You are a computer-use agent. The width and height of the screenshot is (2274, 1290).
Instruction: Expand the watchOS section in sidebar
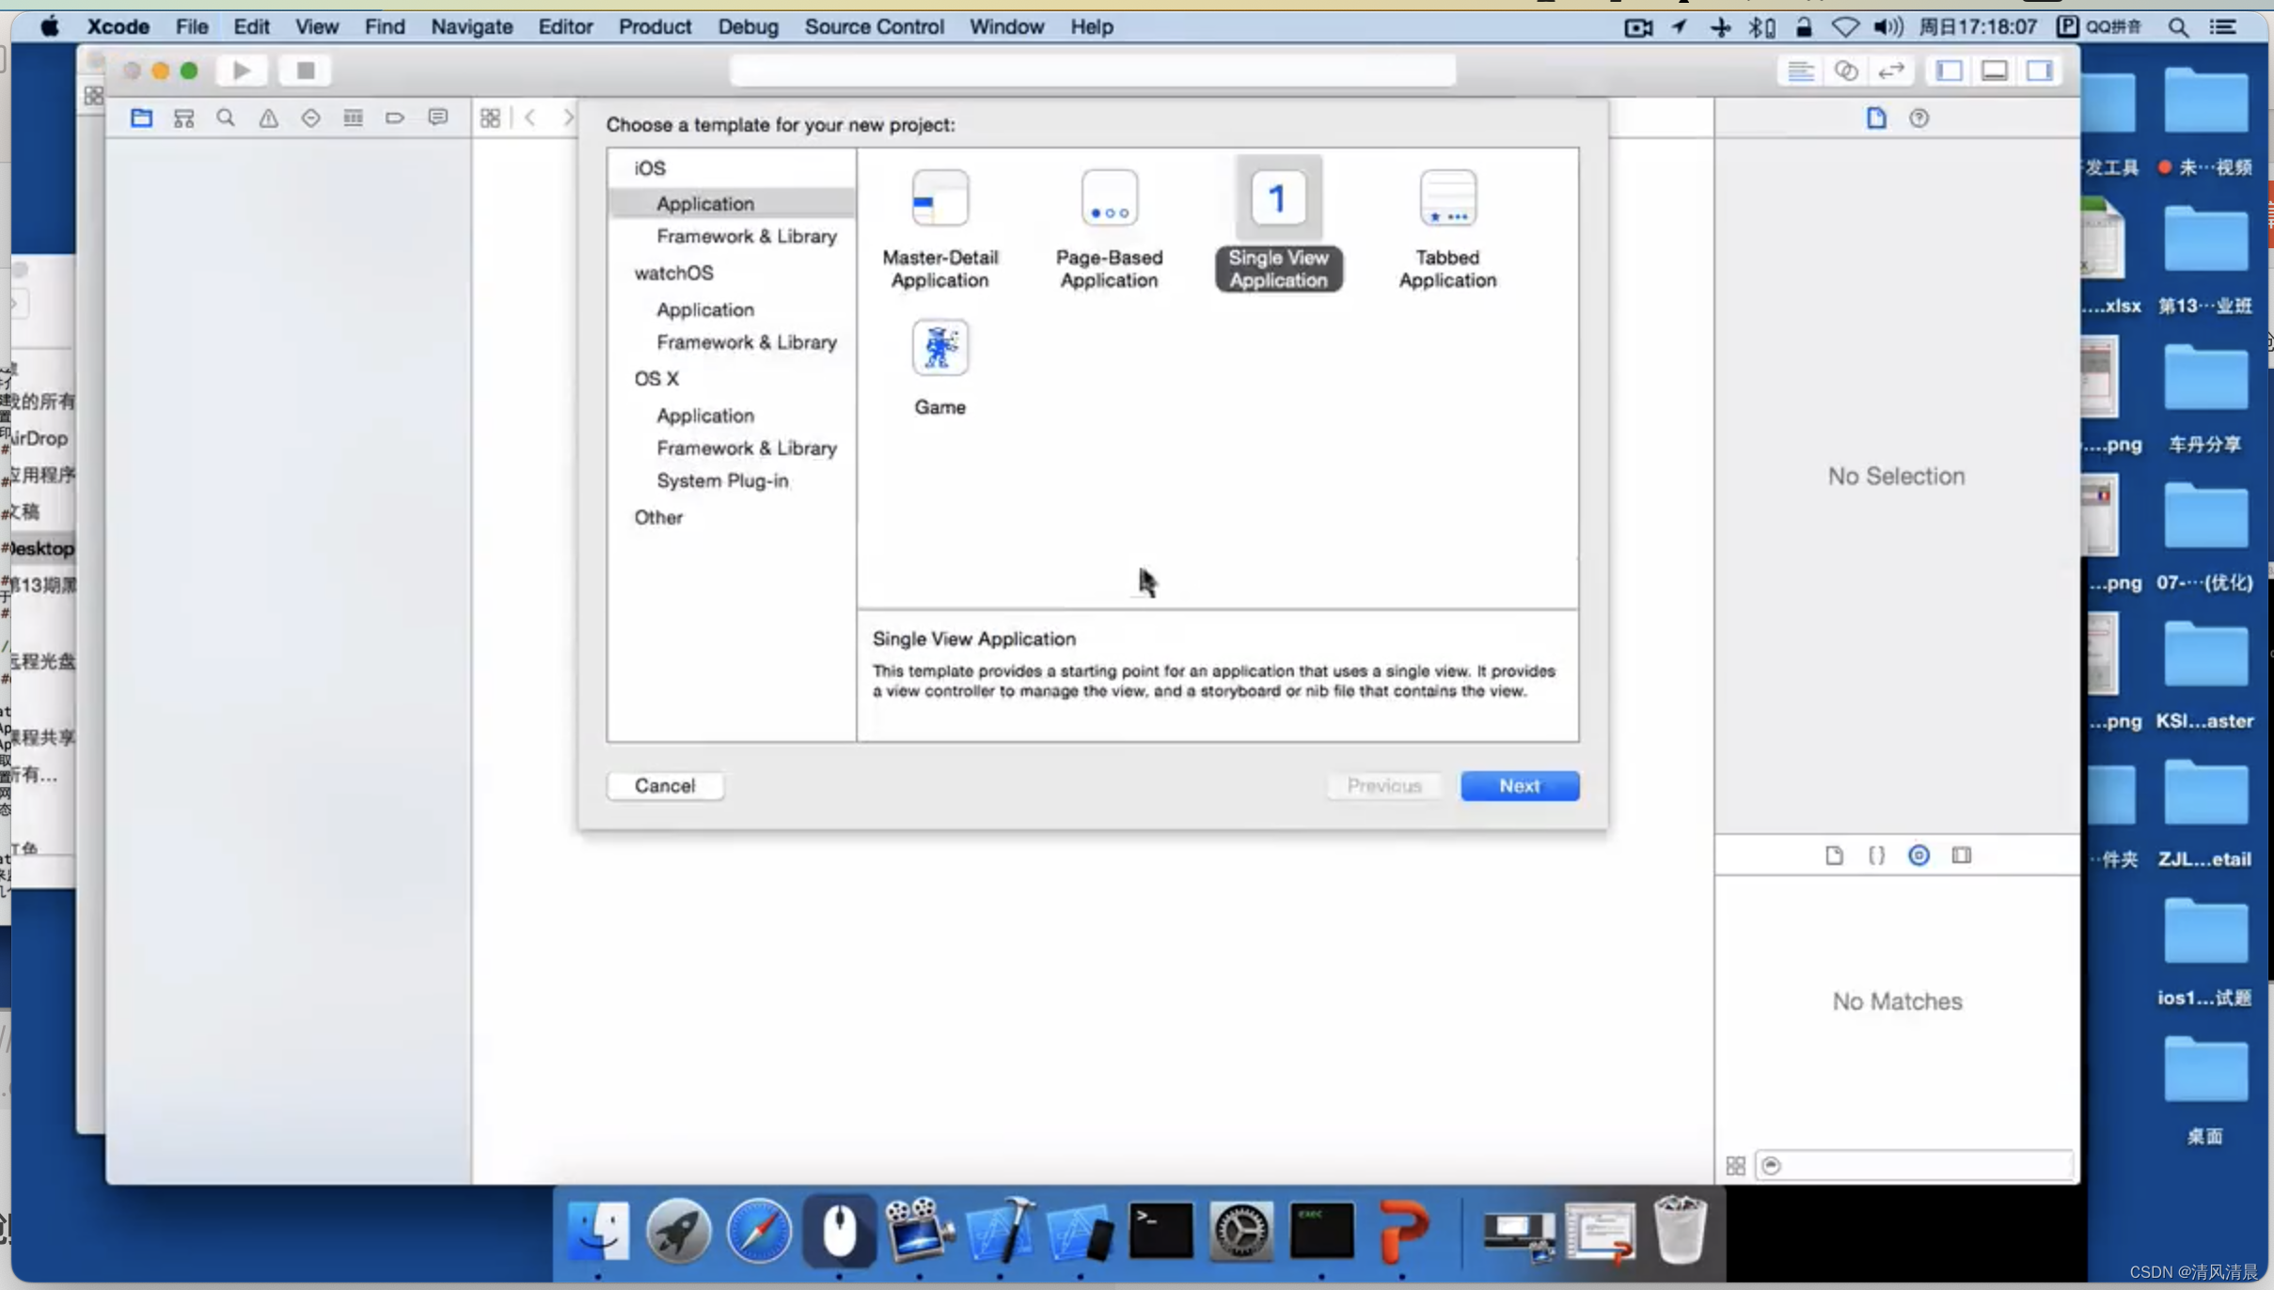(x=673, y=272)
